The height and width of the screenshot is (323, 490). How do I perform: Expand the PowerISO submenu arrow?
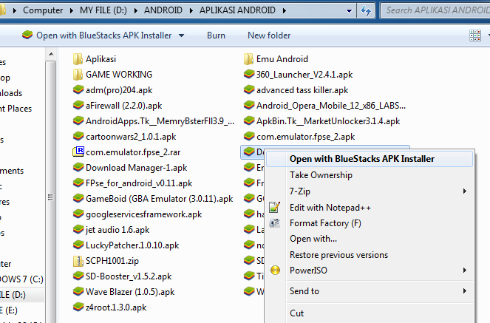(465, 271)
